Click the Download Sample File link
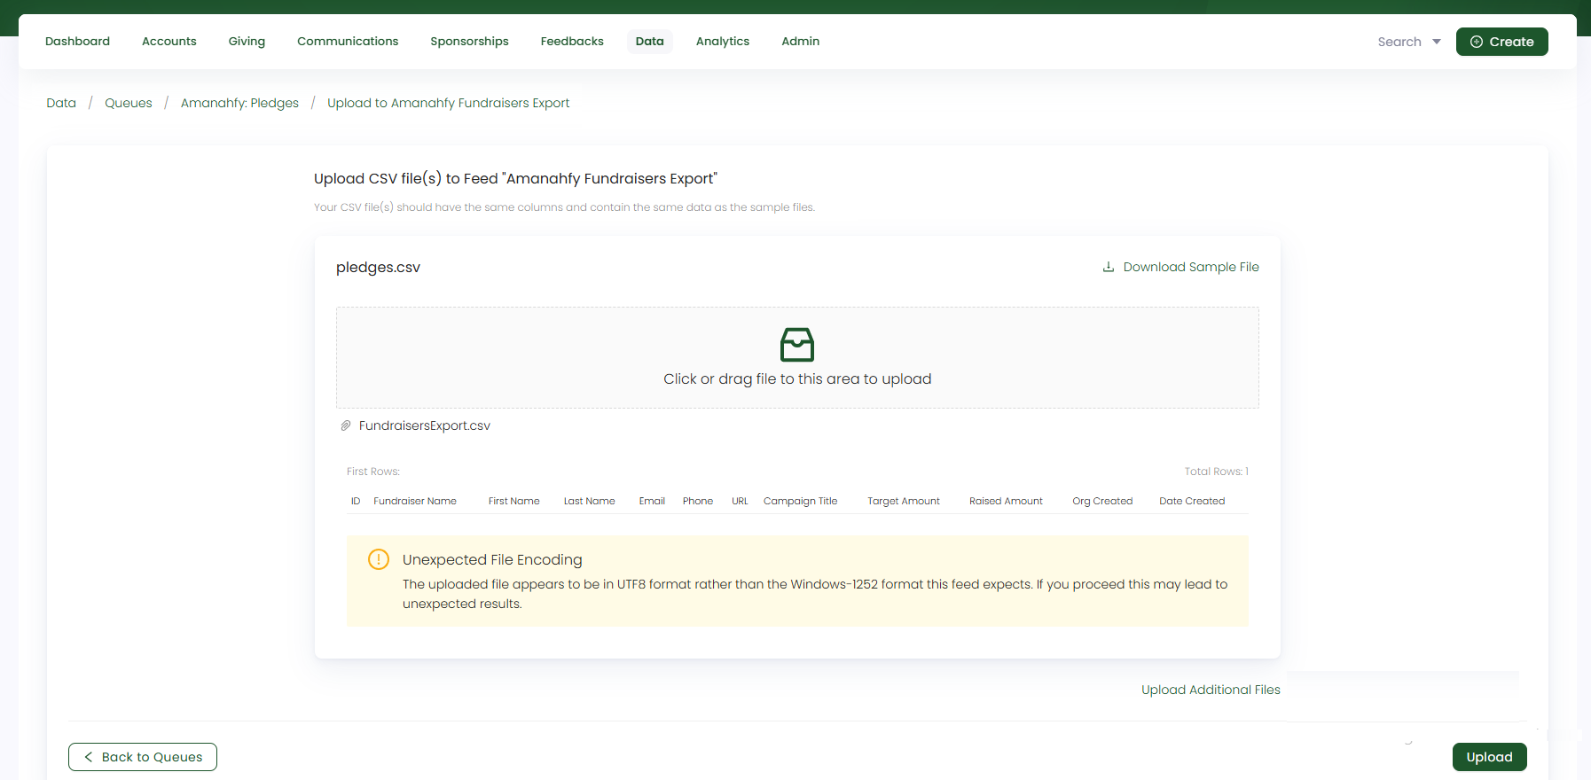This screenshot has width=1591, height=780. click(x=1180, y=267)
